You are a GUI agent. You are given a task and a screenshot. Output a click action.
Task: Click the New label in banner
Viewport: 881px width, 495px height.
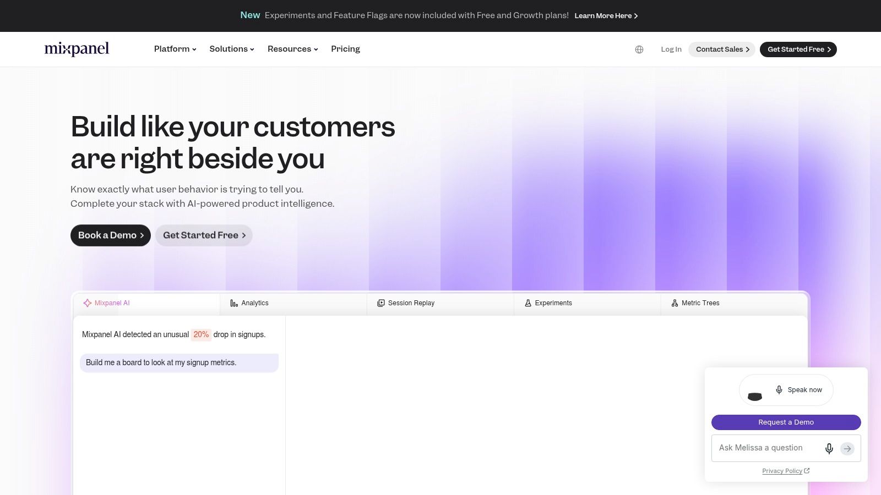tap(250, 15)
